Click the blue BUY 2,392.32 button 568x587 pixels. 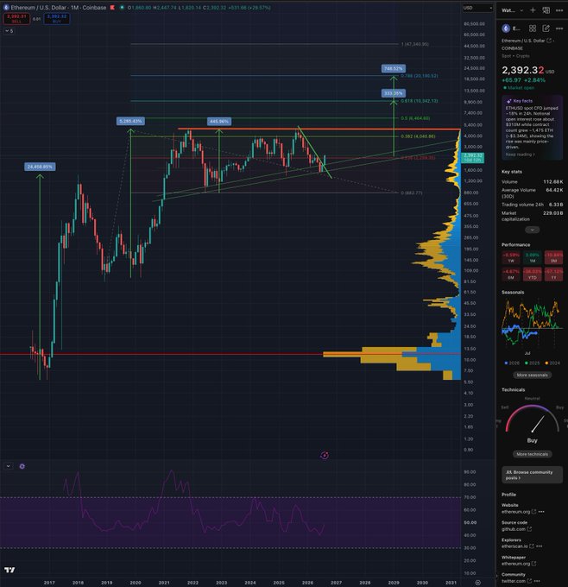click(56, 19)
